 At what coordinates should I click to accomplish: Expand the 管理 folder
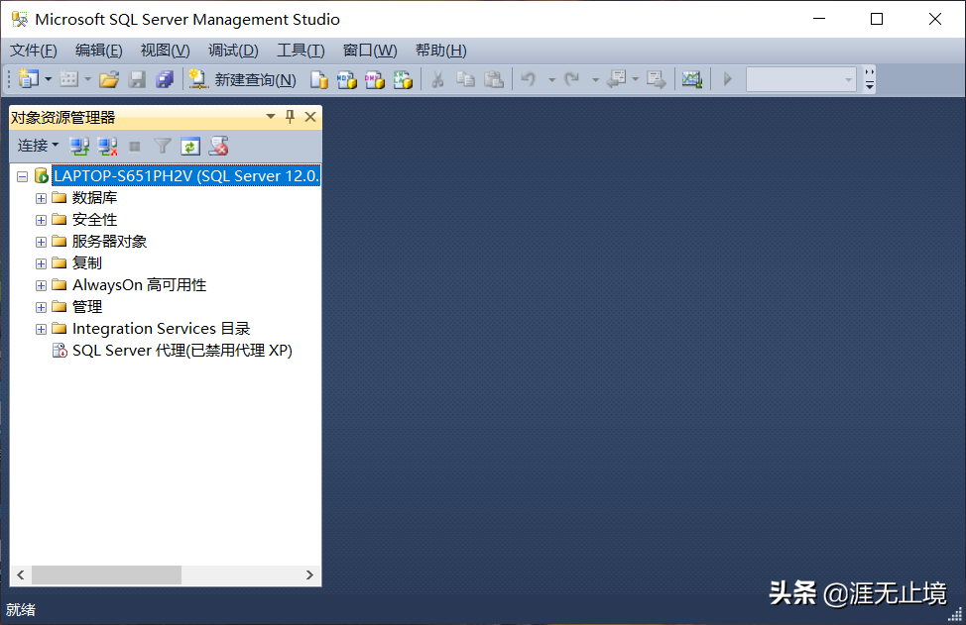pos(41,307)
